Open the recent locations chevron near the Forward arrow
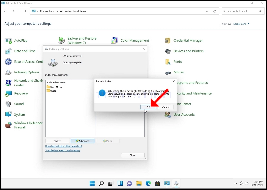The image size is (267, 190). point(19,11)
